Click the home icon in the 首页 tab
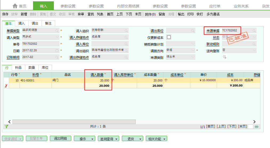Screen dimensions: 270x148 pyautogui.click(x=15, y=6)
